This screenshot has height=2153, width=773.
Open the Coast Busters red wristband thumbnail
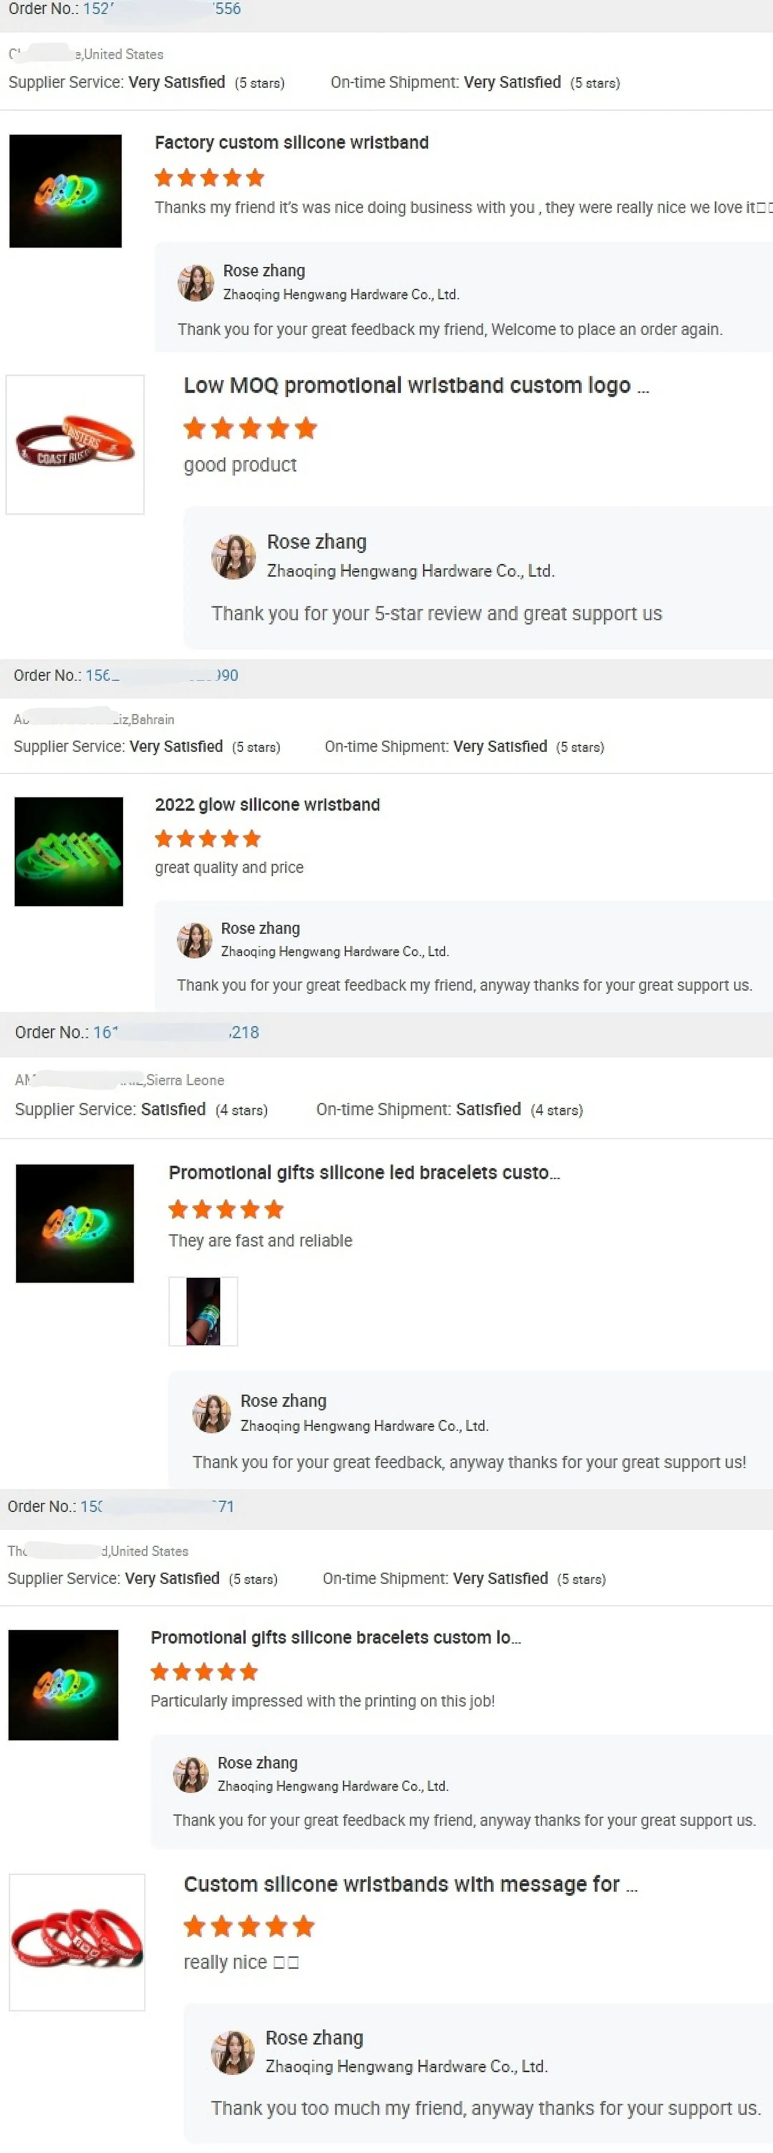pyautogui.click(x=75, y=444)
